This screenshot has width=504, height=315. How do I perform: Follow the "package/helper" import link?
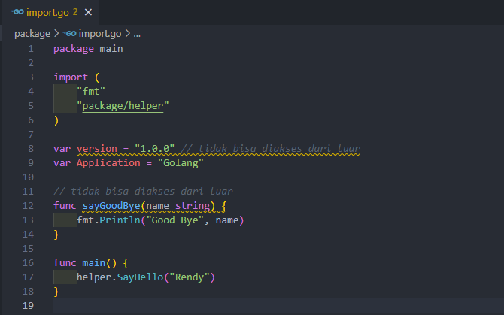(123, 106)
